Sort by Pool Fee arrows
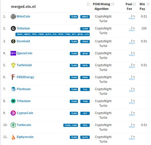The image size is (151, 145). point(134,4)
